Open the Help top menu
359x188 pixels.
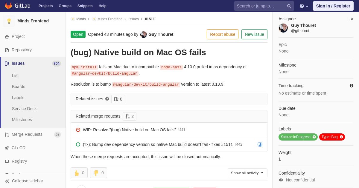(103, 6)
